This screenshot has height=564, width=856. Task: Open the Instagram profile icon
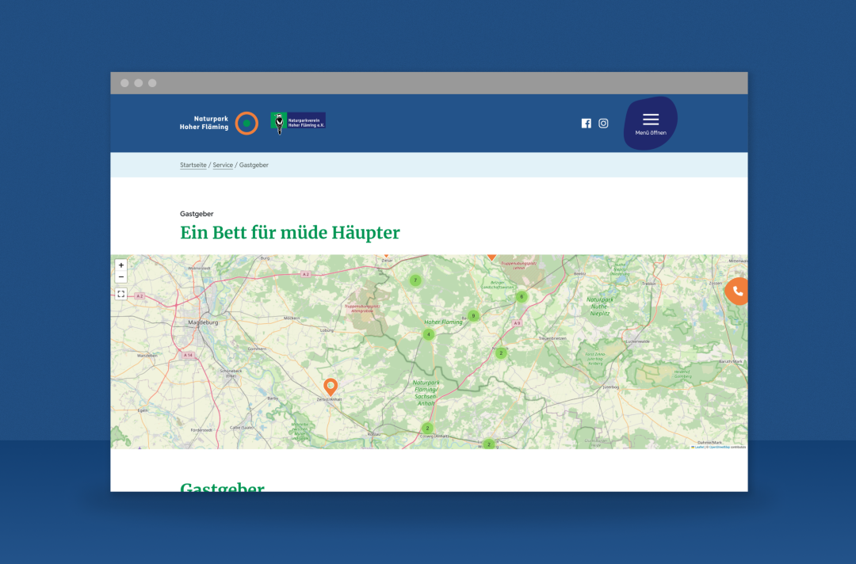603,124
